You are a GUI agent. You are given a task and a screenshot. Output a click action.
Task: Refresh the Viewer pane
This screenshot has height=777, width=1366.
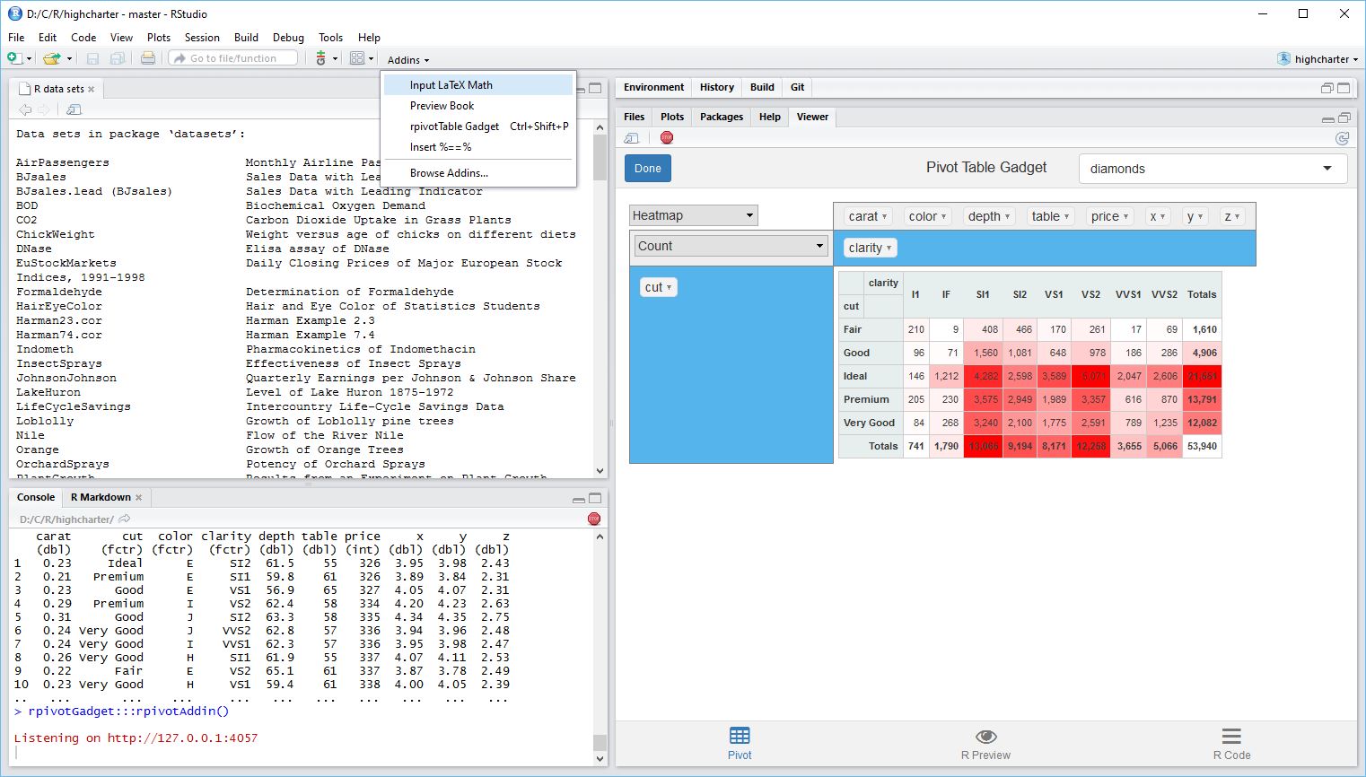click(x=1342, y=138)
